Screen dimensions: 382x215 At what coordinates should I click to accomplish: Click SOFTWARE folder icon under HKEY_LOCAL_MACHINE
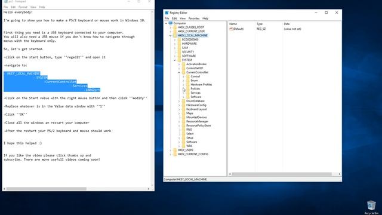[x=179, y=56]
